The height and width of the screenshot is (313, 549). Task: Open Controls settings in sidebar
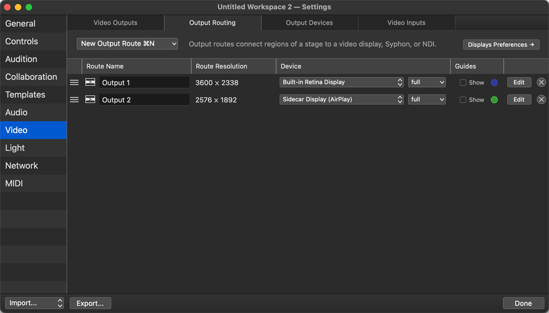click(33, 41)
